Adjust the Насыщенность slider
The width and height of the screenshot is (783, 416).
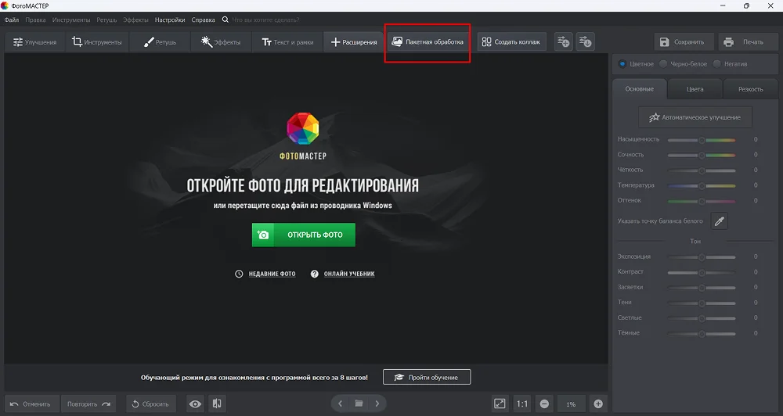point(702,140)
